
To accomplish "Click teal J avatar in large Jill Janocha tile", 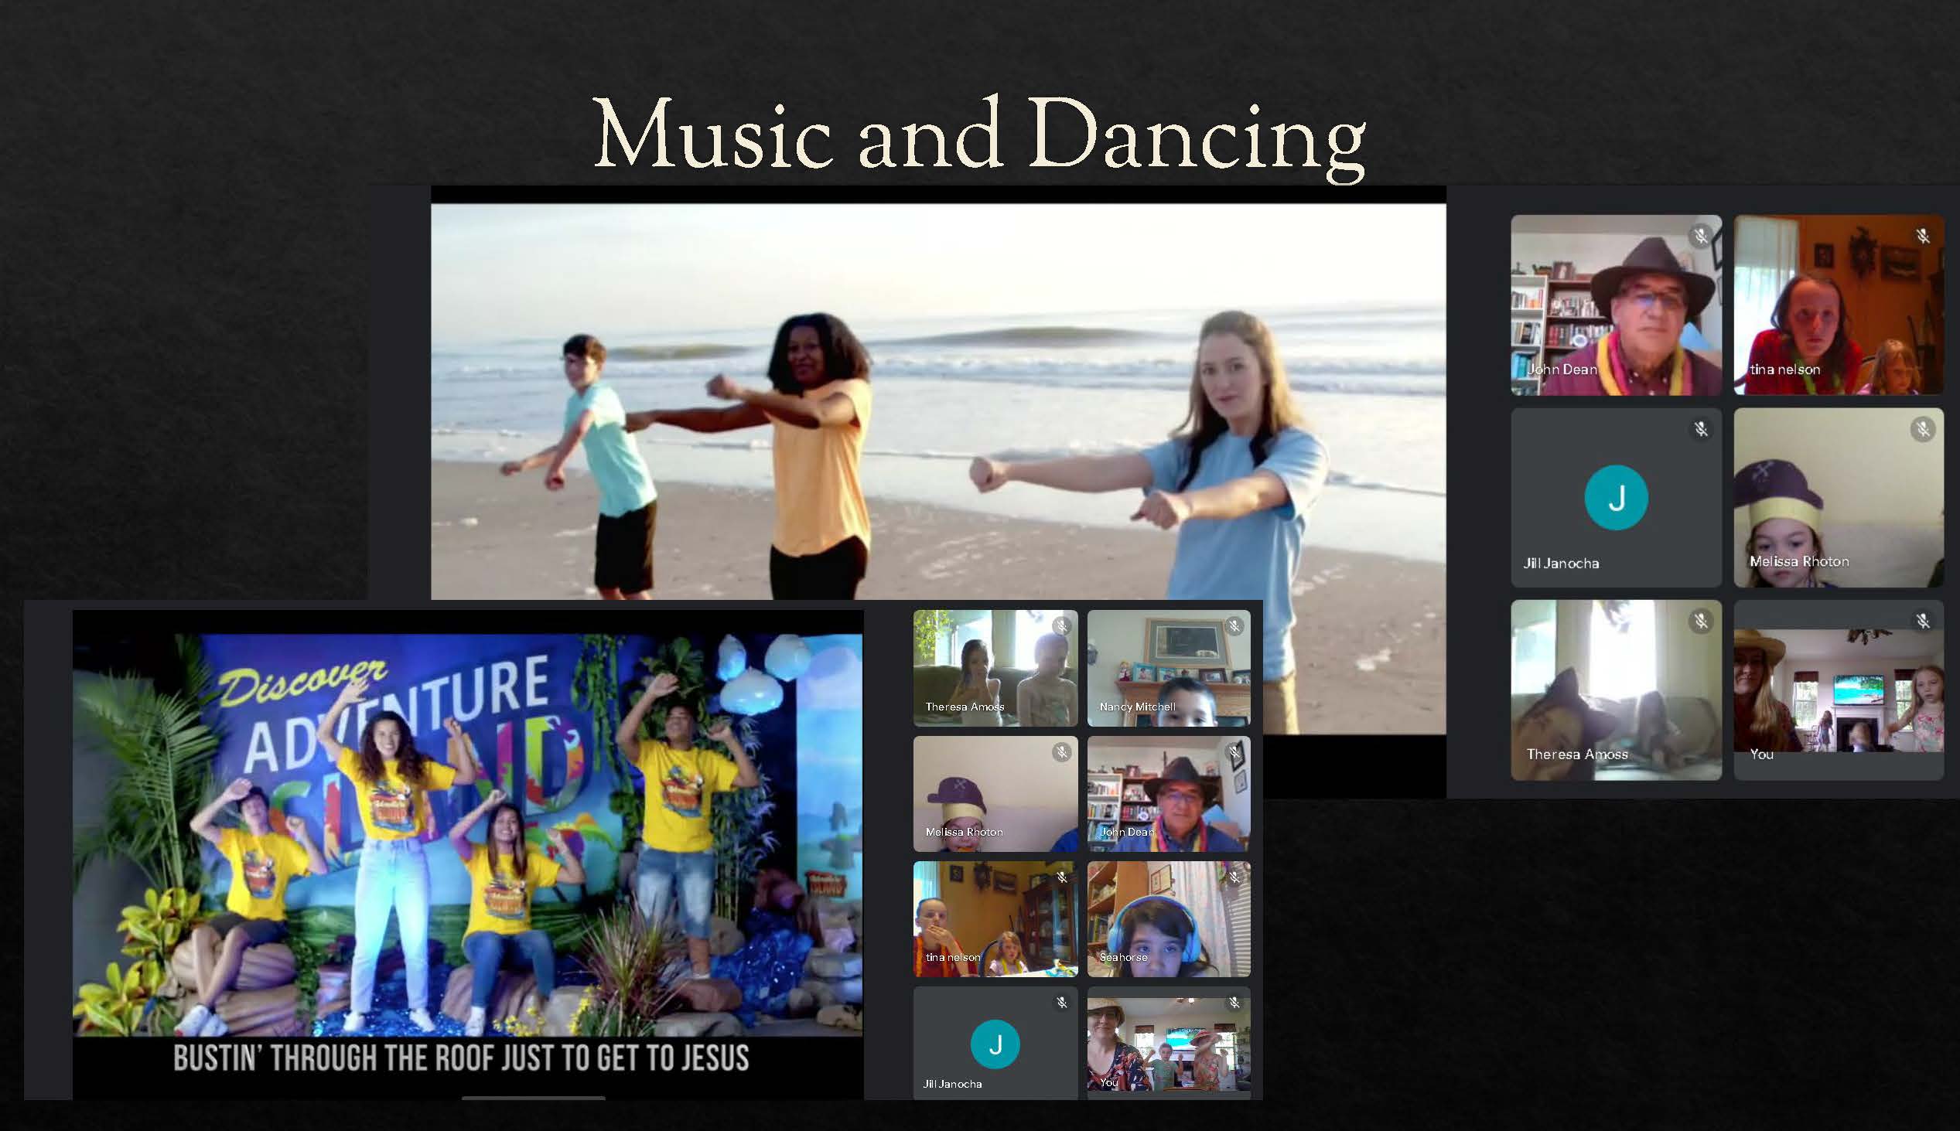I will coord(1616,497).
